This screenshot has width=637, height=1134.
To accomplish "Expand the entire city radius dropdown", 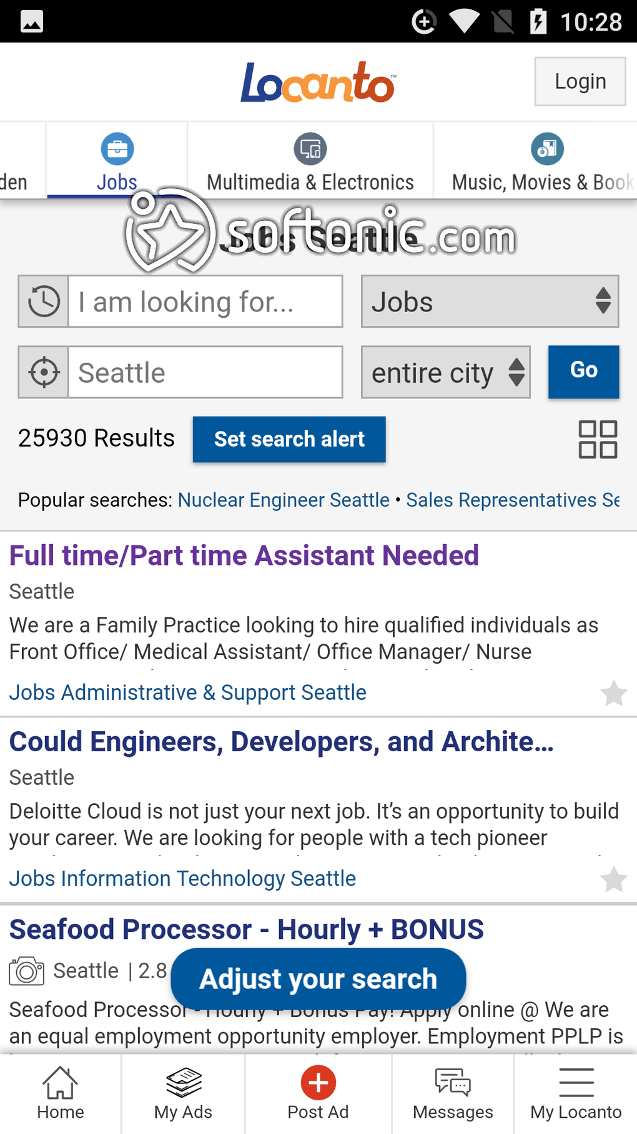I will click(x=445, y=373).
